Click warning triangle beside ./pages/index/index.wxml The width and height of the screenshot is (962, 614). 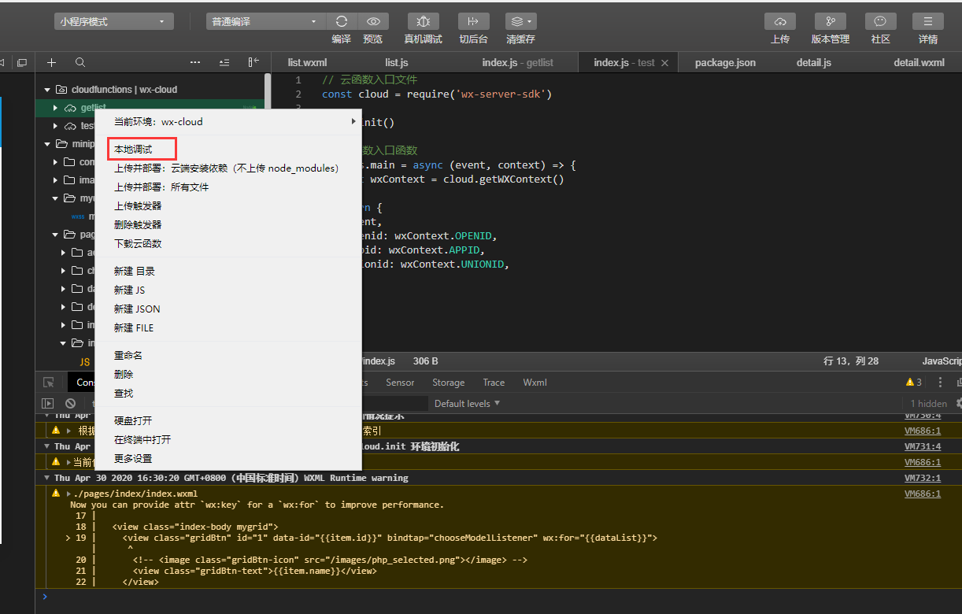click(56, 494)
